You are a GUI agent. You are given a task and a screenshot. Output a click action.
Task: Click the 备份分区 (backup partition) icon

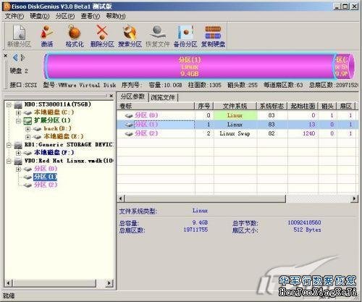pyautogui.click(x=185, y=36)
